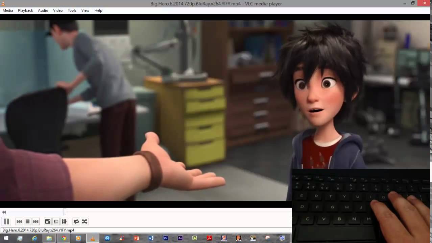Image resolution: width=432 pixels, height=243 pixels.
Task: Open the Video menu
Action: [58, 10]
